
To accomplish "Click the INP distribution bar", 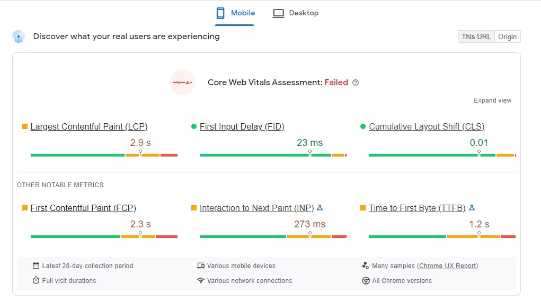I will 273,236.
